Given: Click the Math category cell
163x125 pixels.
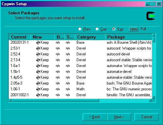Looking at the screenshot, I should [x=80, y=89].
